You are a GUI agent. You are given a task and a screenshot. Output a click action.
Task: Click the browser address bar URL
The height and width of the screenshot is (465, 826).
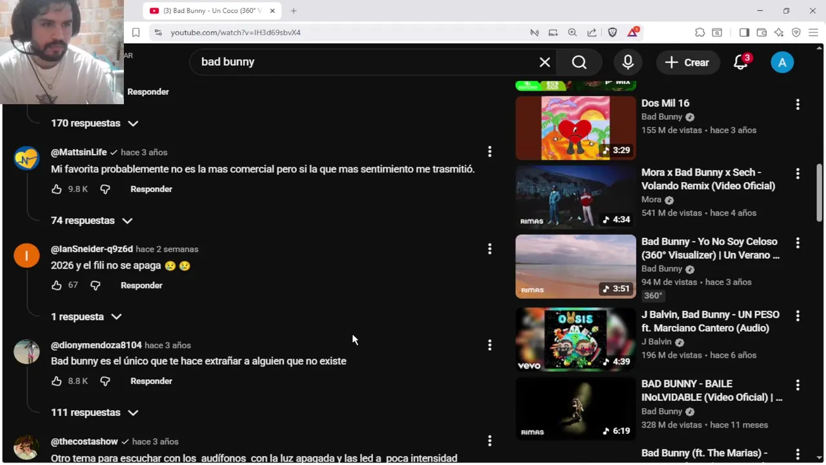[236, 32]
